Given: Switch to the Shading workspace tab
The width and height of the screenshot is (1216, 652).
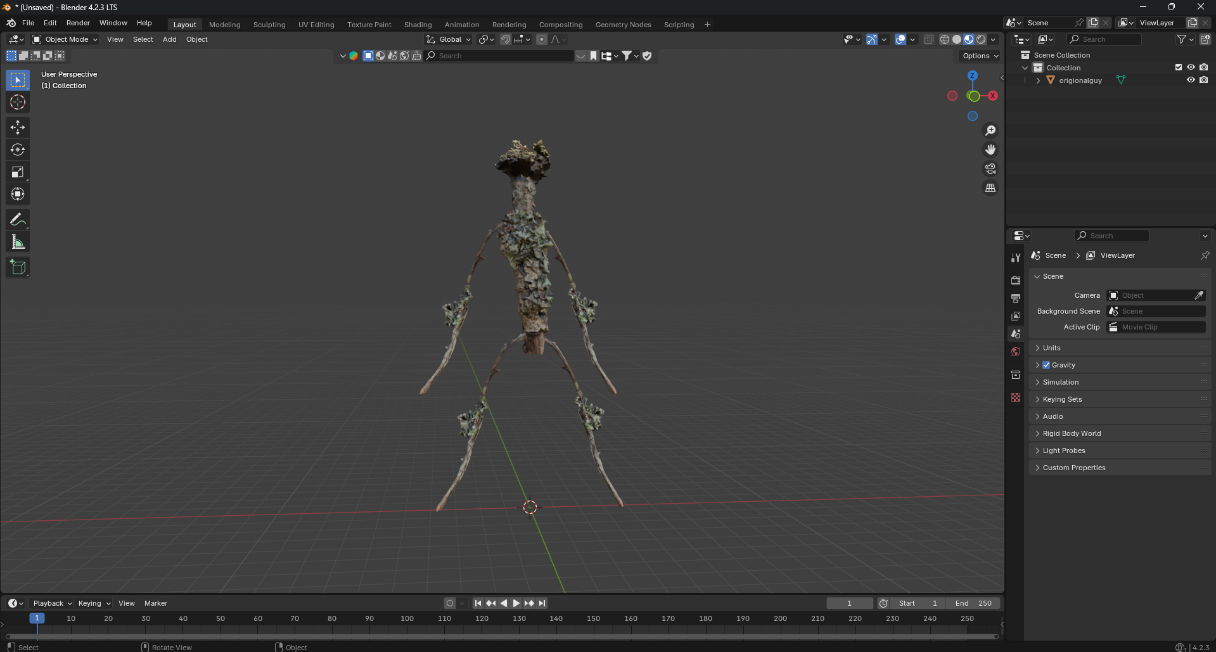Looking at the screenshot, I should tap(418, 25).
